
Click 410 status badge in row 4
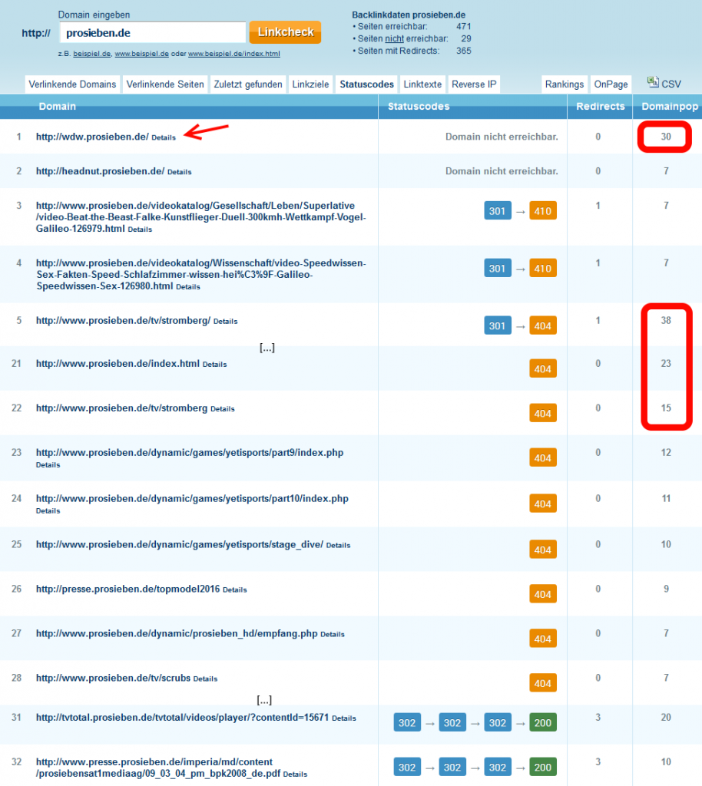(x=543, y=268)
